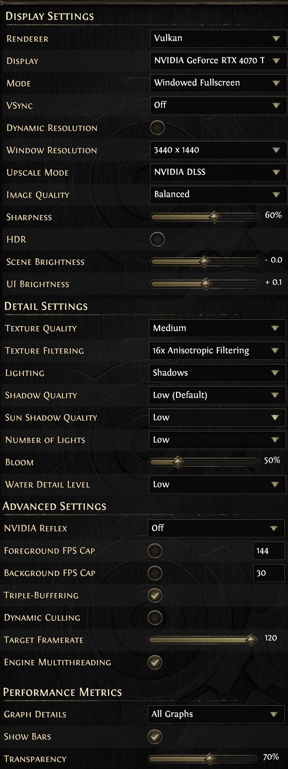Viewport: 288px width, 769px height.
Task: Open the Texture Quality Medium dropdown
Action: pyautogui.click(x=217, y=329)
